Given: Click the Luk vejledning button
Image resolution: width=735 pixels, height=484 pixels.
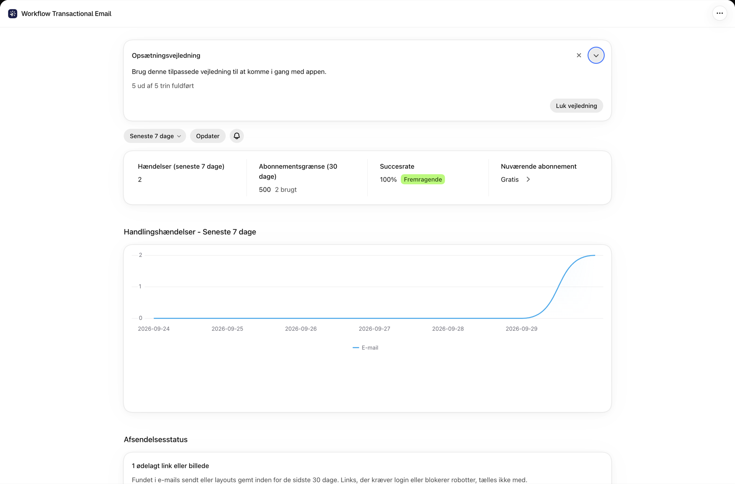Looking at the screenshot, I should tap(576, 106).
